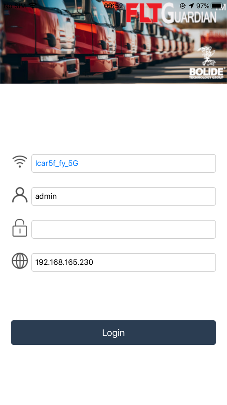Focus the 192.168.165.230 IP address field

[124, 263]
